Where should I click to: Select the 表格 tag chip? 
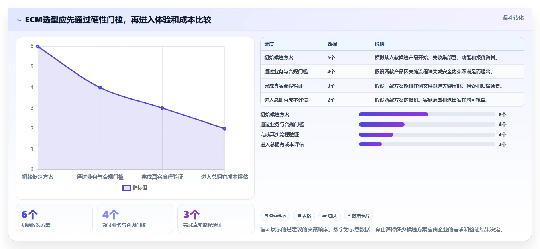coord(304,216)
